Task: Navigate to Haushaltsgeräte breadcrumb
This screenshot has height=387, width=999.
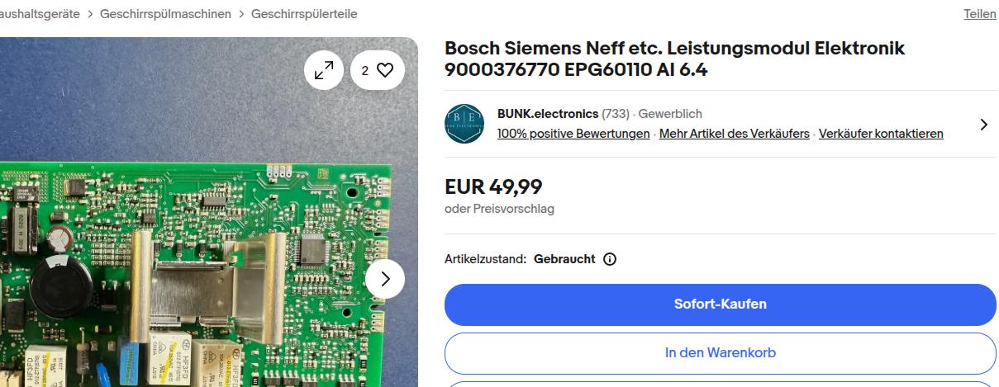Action: 41,14
